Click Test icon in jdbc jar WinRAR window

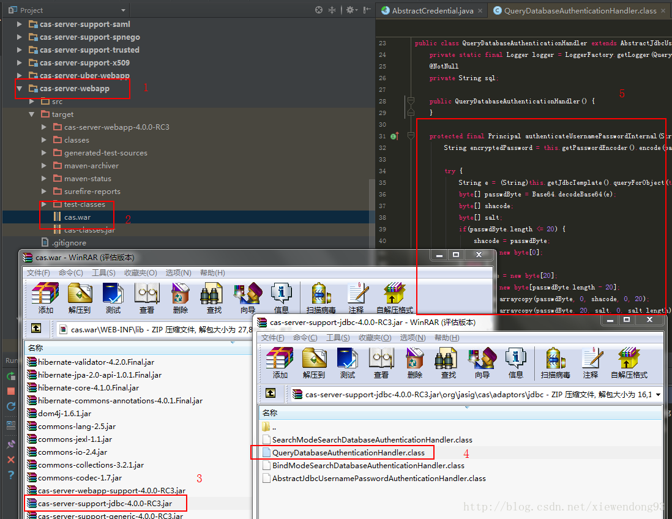[347, 358]
